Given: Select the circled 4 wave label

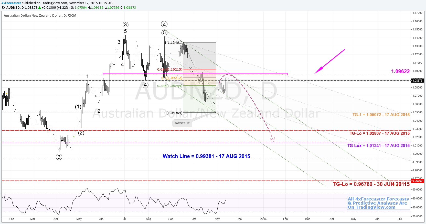Looking at the screenshot, I should tap(164, 24).
